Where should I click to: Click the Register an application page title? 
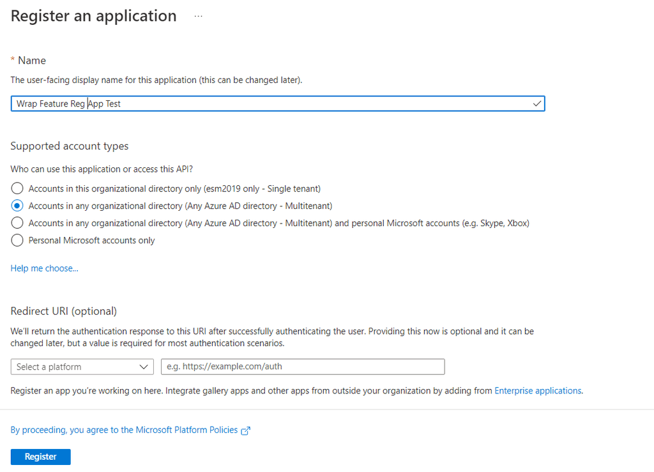93,16
